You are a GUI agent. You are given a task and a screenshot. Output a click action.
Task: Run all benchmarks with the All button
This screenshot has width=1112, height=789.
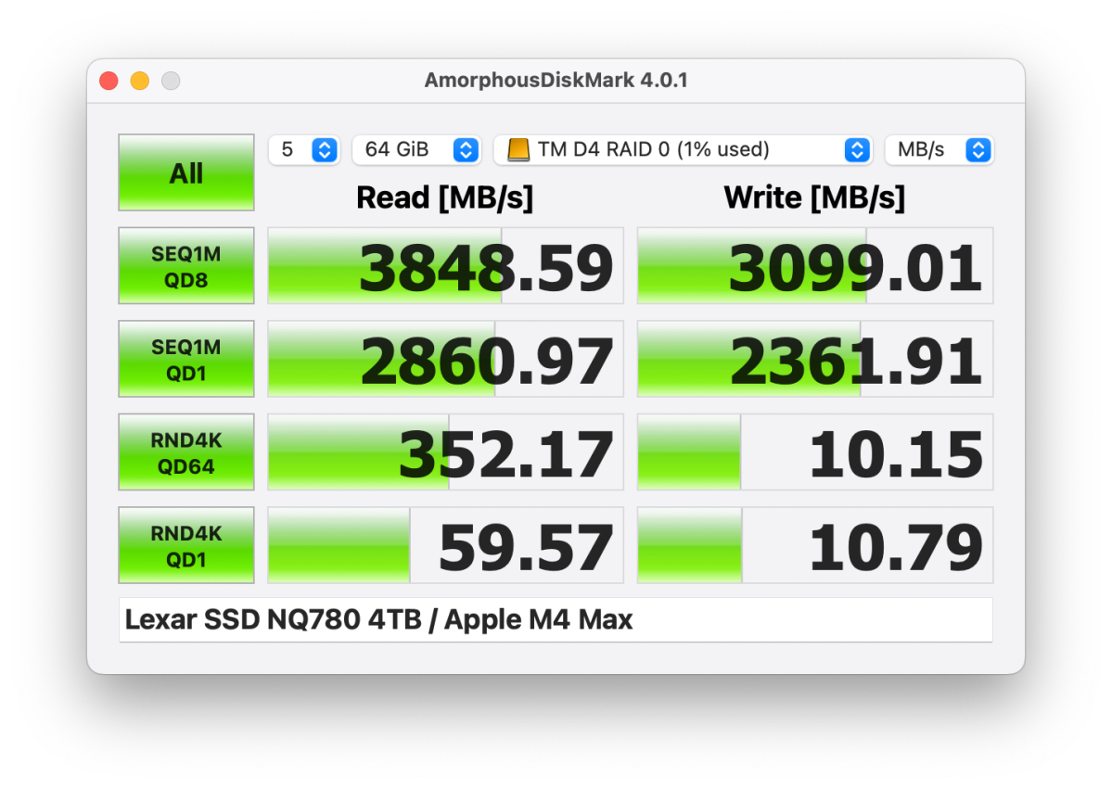(x=185, y=172)
